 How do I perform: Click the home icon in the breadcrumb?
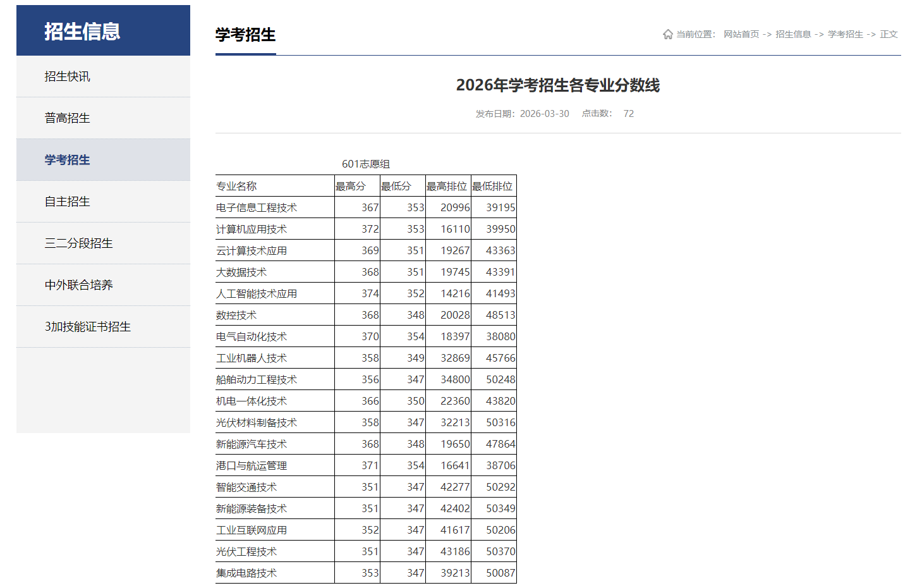coord(668,34)
